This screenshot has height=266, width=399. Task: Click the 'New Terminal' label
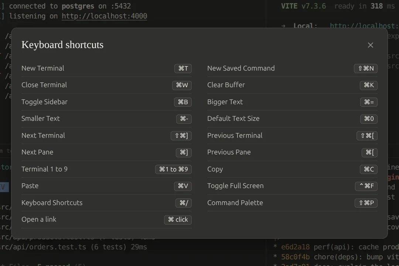[43, 68]
